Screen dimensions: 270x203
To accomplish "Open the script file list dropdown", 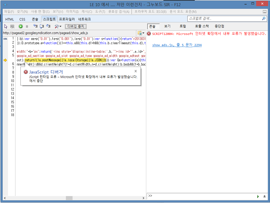I will coord(141,33).
